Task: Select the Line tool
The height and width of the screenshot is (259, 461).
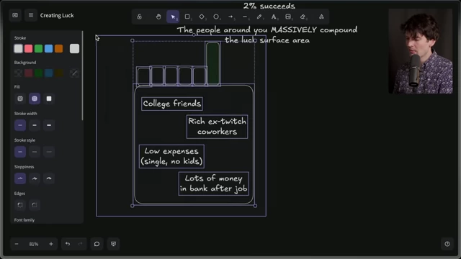Action: (x=245, y=17)
